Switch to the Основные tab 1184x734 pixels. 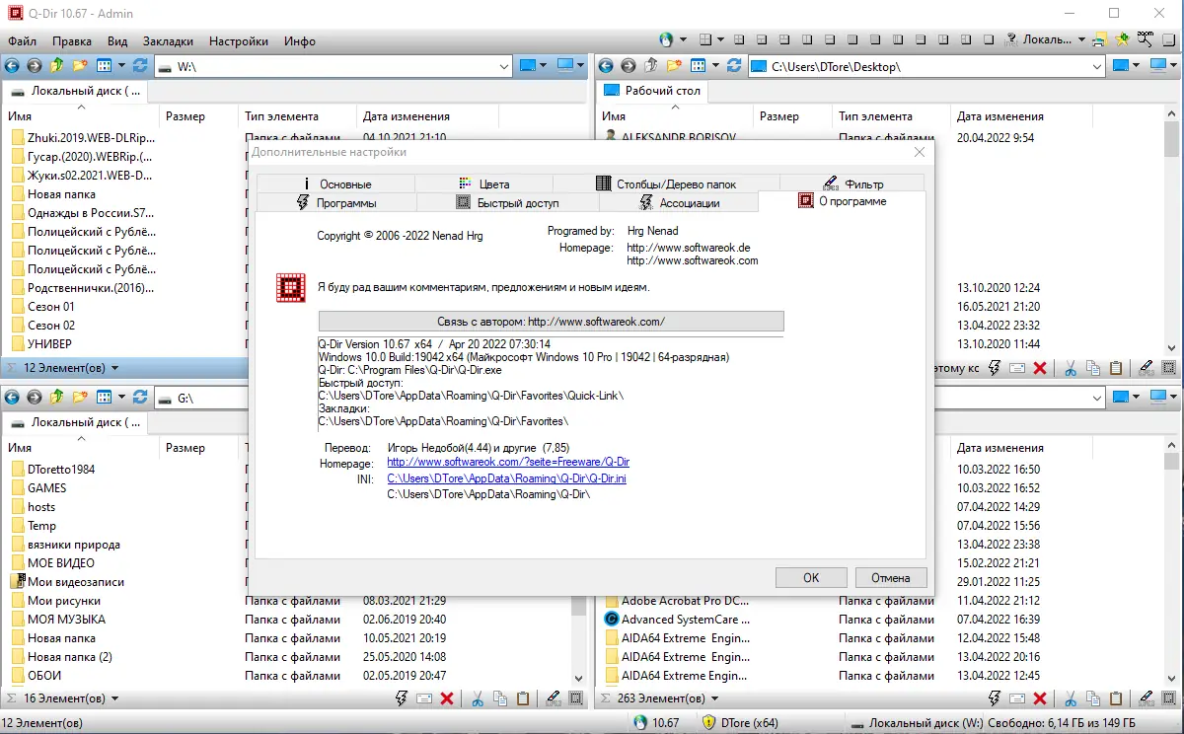[335, 183]
